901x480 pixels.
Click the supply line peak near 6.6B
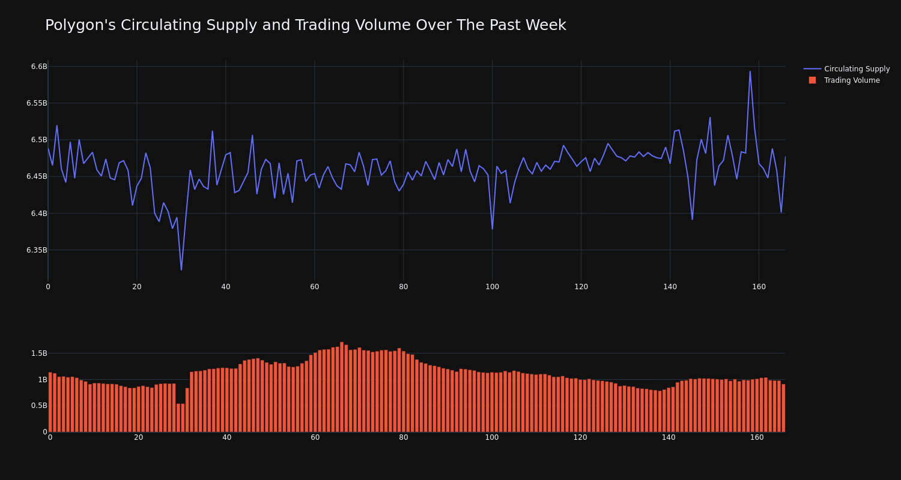click(x=750, y=71)
